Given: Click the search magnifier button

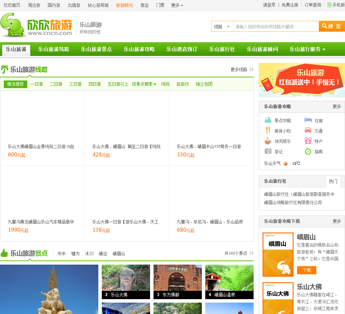Looking at the screenshot, I should pos(332,27).
